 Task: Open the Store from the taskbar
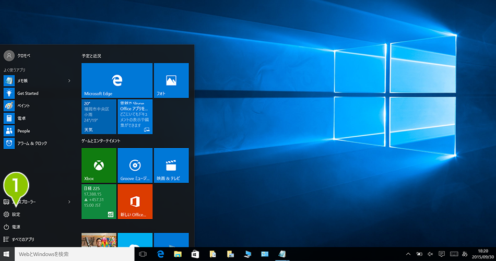[x=195, y=254]
